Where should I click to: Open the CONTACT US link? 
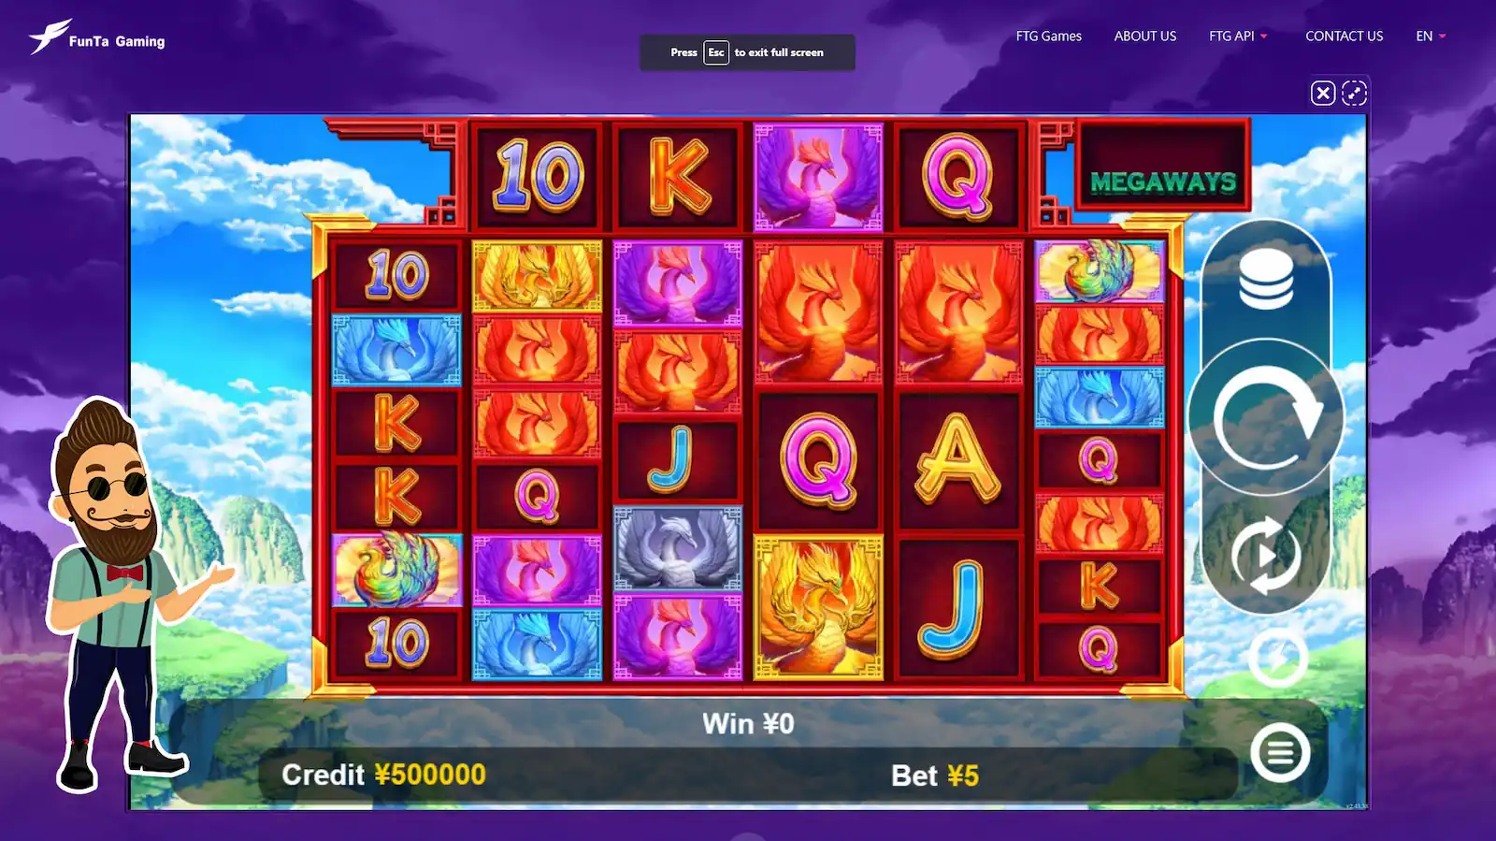pos(1344,36)
